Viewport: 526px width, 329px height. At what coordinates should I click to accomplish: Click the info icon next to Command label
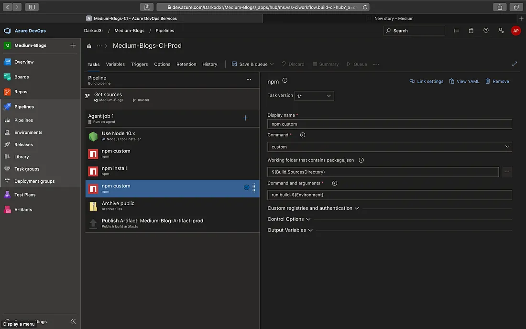point(303,135)
